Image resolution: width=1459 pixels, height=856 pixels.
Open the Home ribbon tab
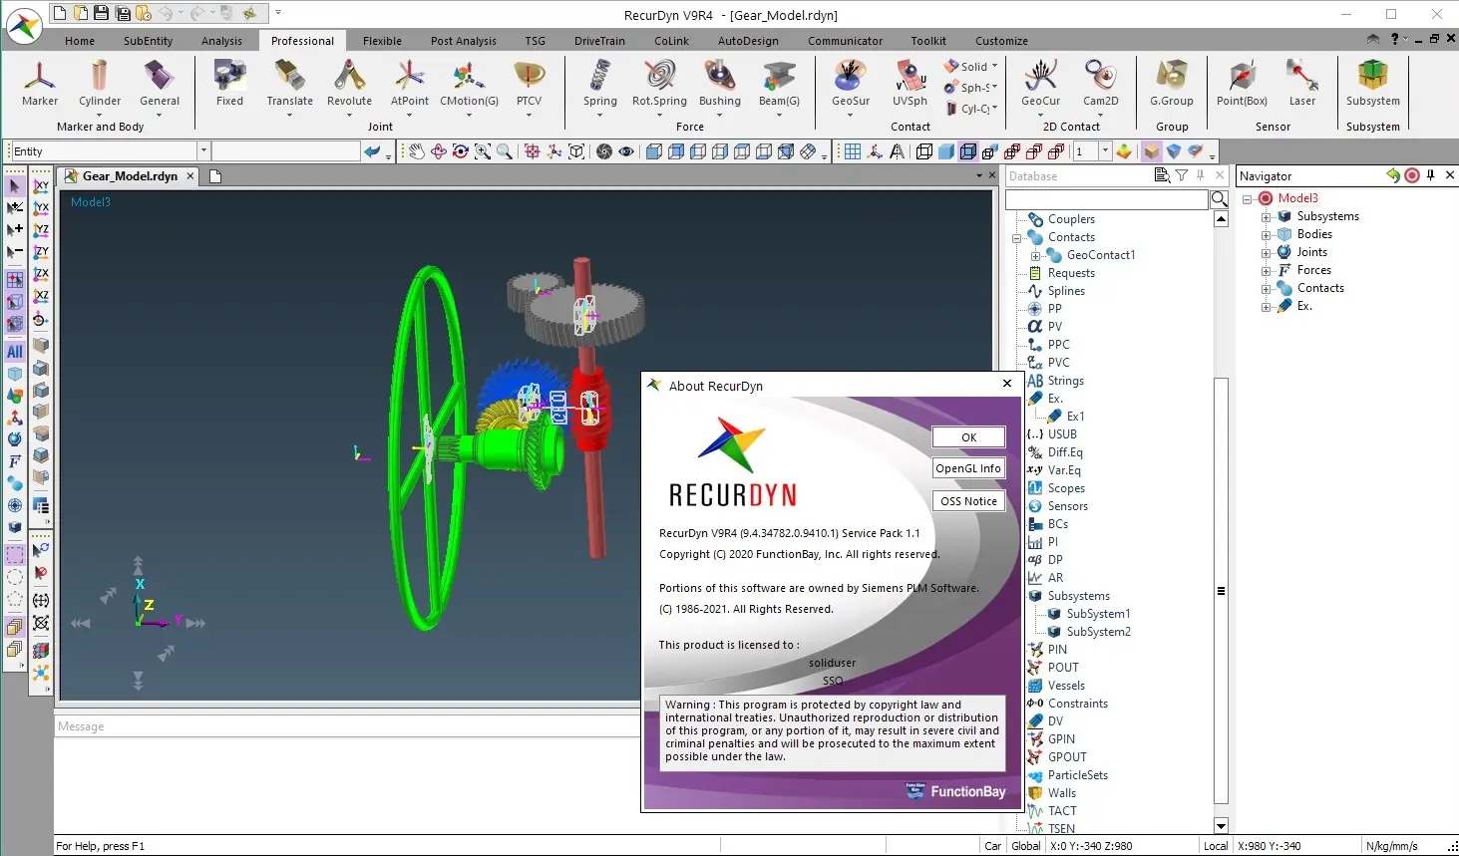click(80, 41)
